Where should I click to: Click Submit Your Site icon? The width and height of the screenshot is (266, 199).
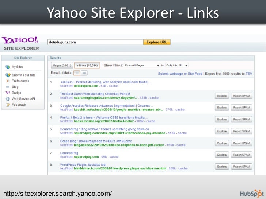tap(8, 75)
